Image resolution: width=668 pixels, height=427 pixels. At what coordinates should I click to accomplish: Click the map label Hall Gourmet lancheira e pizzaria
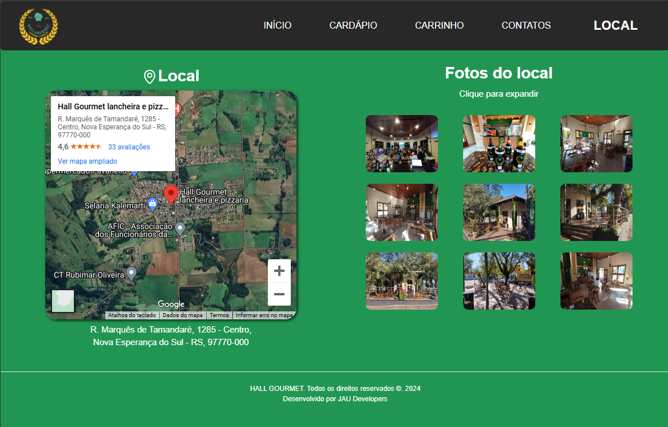pyautogui.click(x=214, y=196)
